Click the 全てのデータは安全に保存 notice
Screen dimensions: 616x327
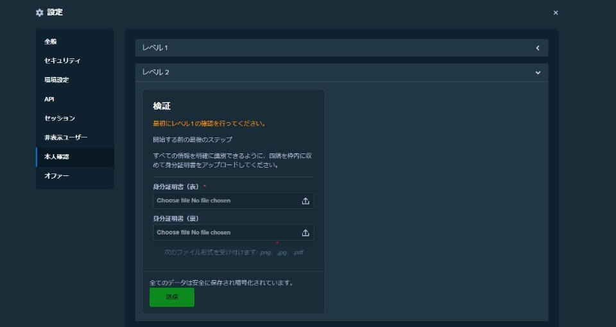click(x=221, y=283)
